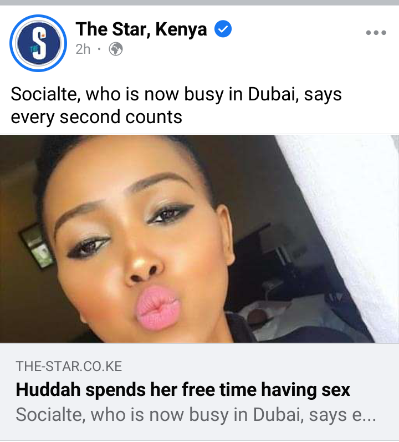Viewport: 399px width, 442px height.
Task: Click the word Kenya in page title
Action: (x=181, y=29)
